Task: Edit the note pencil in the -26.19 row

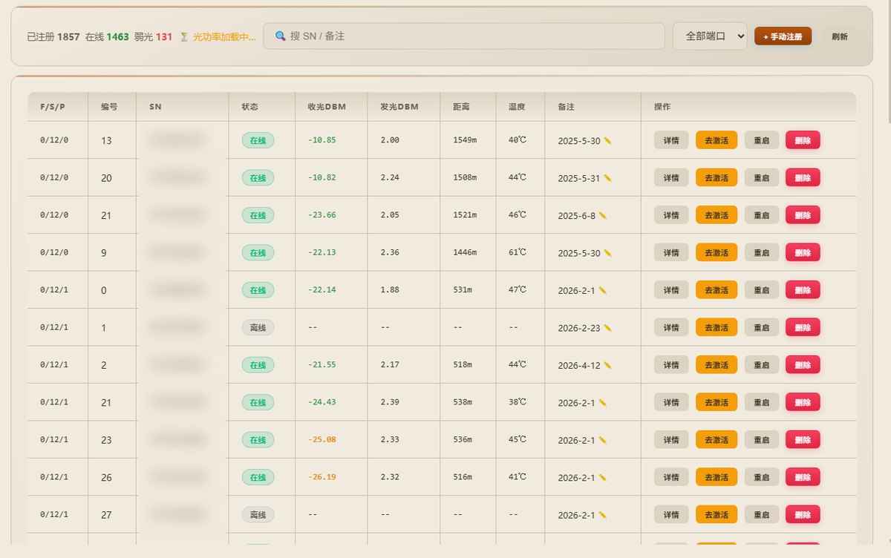Action: (603, 477)
